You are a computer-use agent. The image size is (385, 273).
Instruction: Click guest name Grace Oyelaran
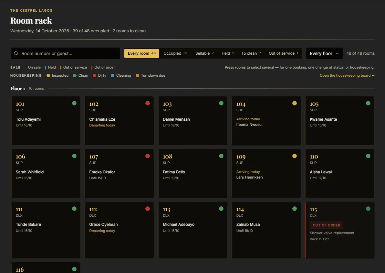click(x=103, y=224)
